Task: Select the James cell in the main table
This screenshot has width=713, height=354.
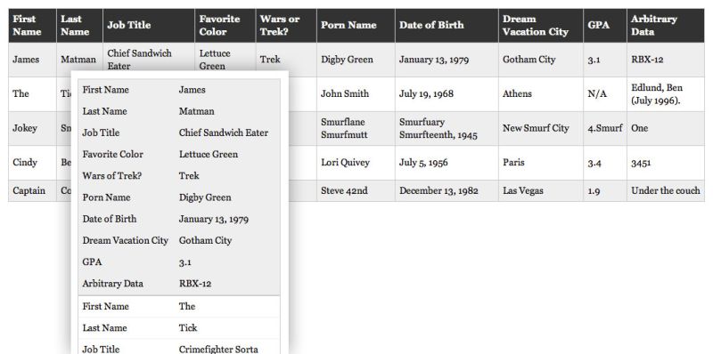Action: 32,60
